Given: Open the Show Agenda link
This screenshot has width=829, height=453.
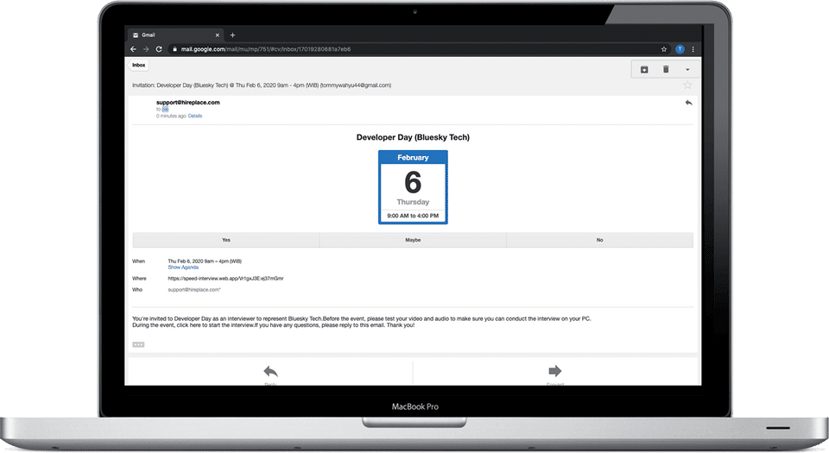Looking at the screenshot, I should (x=183, y=267).
